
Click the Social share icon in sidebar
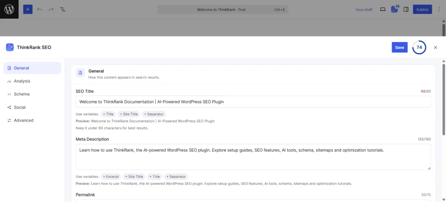coord(9,108)
